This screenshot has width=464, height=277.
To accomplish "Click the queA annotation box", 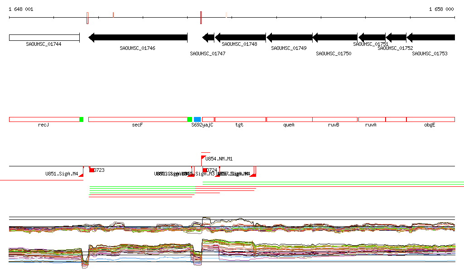I will click(x=289, y=119).
